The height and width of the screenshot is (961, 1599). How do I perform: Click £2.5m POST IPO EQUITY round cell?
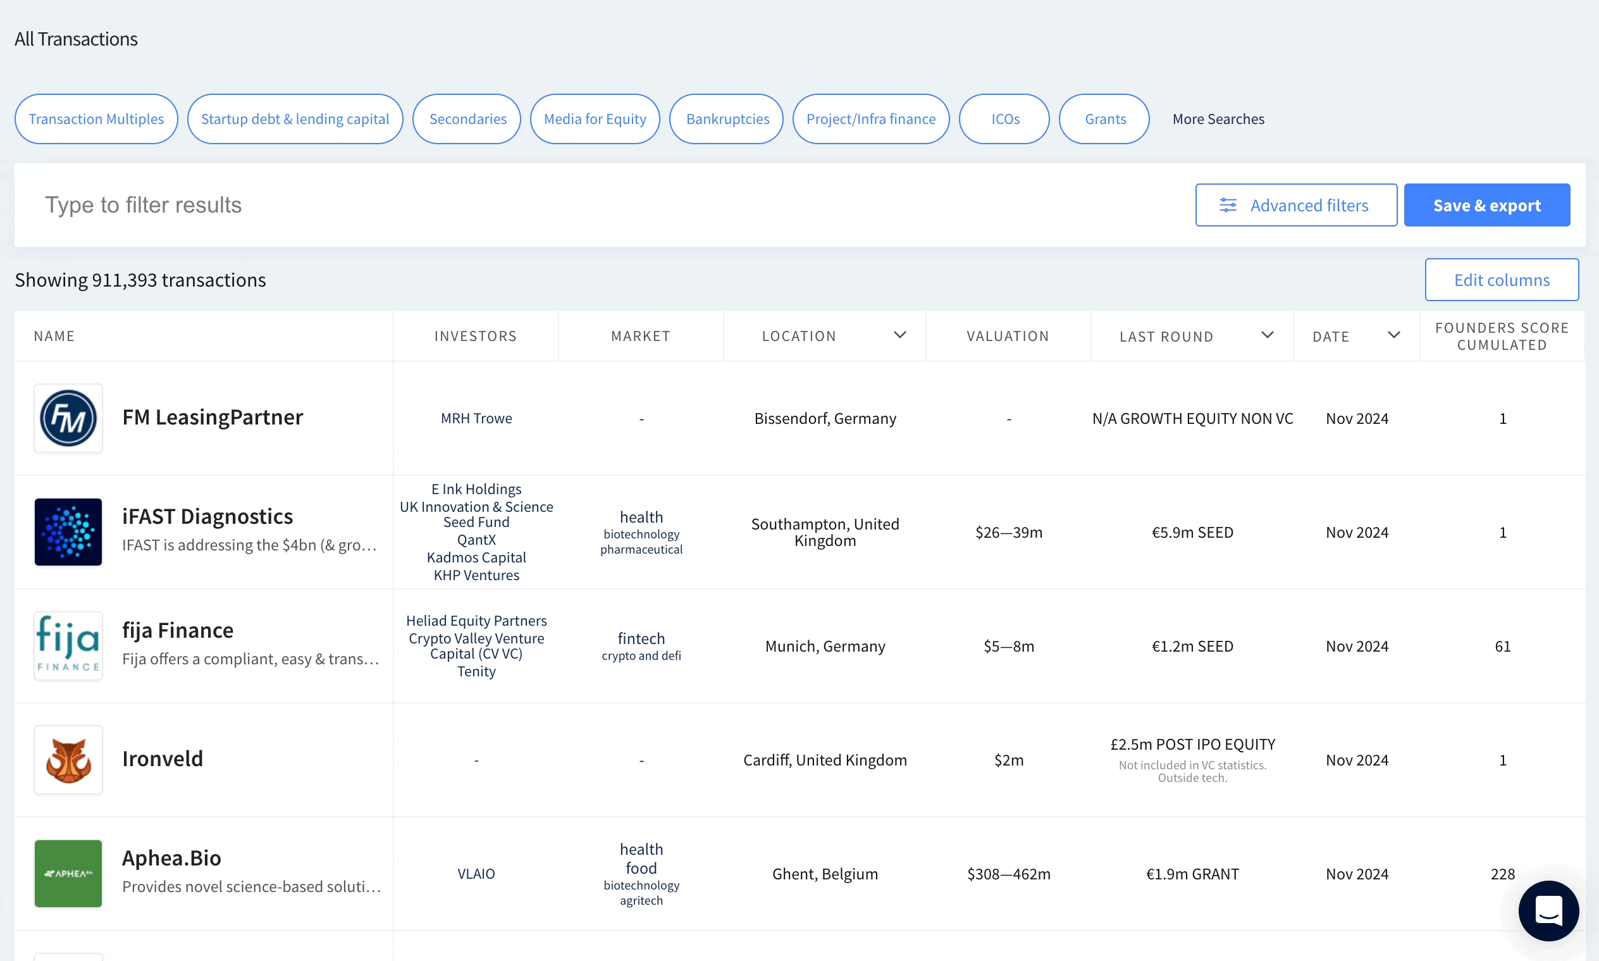point(1192,744)
